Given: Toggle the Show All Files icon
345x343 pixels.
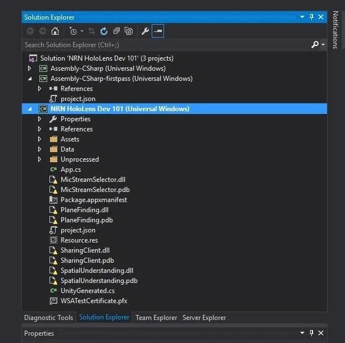Looking at the screenshot, I should tap(129, 31).
